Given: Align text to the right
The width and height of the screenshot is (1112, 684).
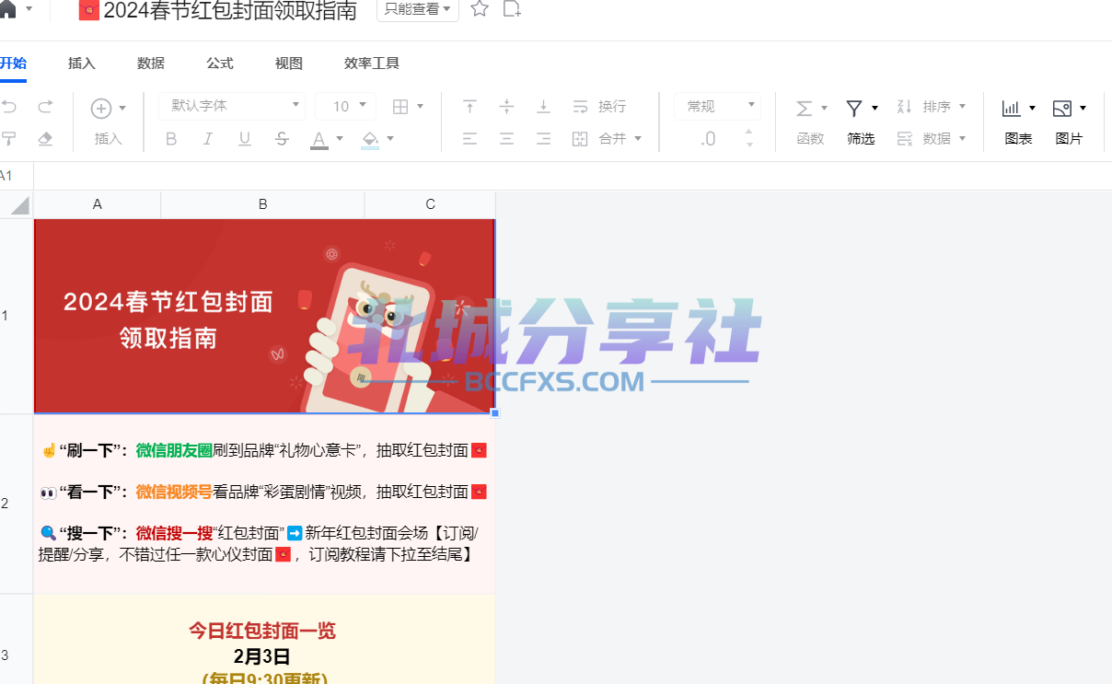Looking at the screenshot, I should pos(543,139).
